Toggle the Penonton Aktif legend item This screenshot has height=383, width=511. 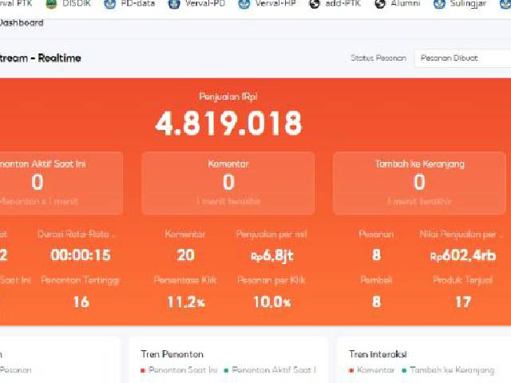coord(270,370)
